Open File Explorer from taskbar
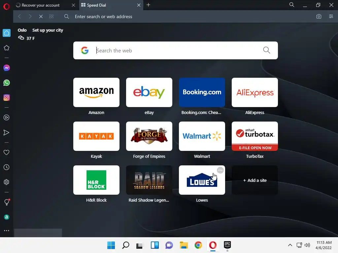This screenshot has width=338, height=253. click(x=184, y=245)
